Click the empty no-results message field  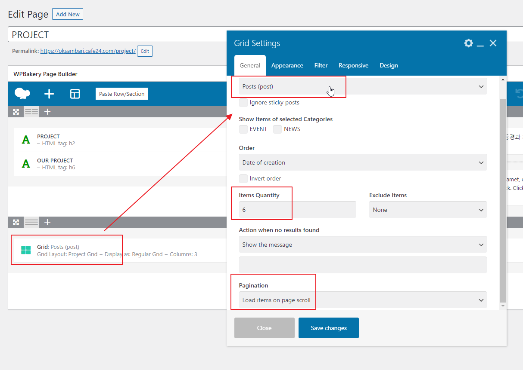[363, 265]
